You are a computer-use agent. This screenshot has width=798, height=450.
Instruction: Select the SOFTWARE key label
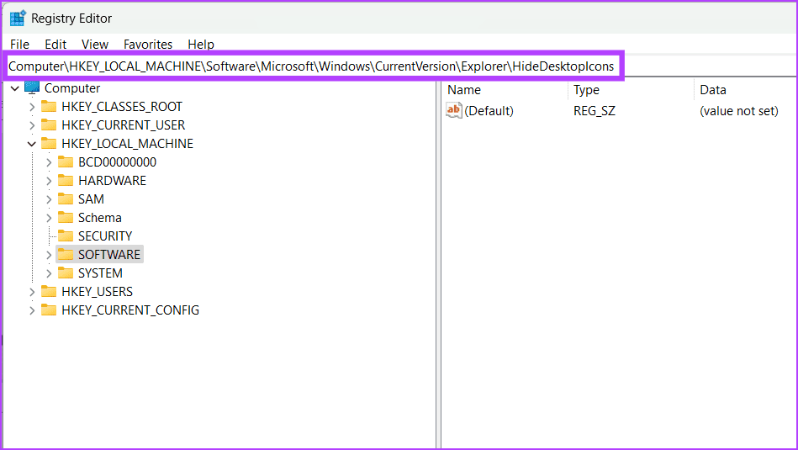109,254
